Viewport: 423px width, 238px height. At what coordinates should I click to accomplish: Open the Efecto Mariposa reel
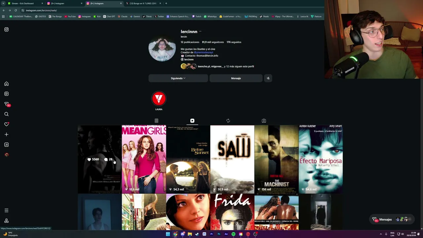coord(321,159)
